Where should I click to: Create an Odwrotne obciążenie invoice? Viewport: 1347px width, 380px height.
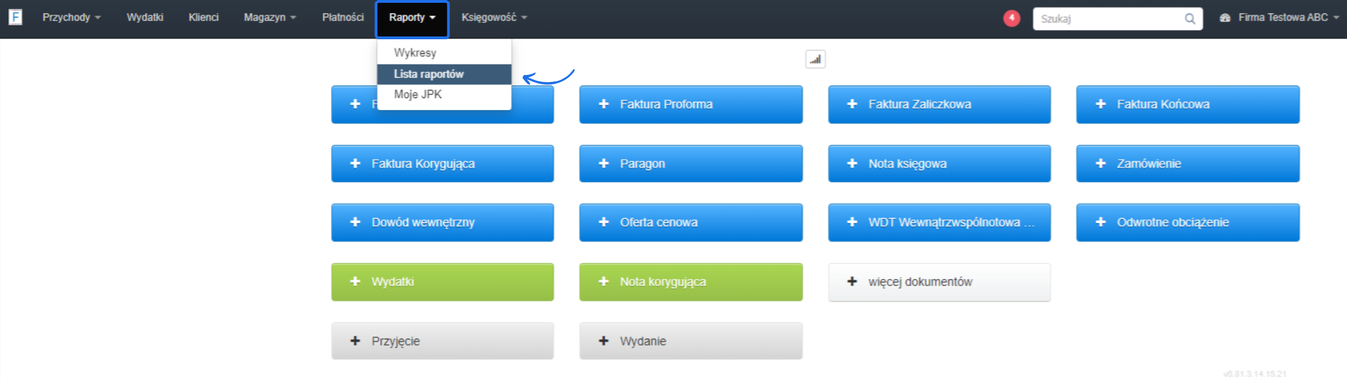click(x=1188, y=222)
